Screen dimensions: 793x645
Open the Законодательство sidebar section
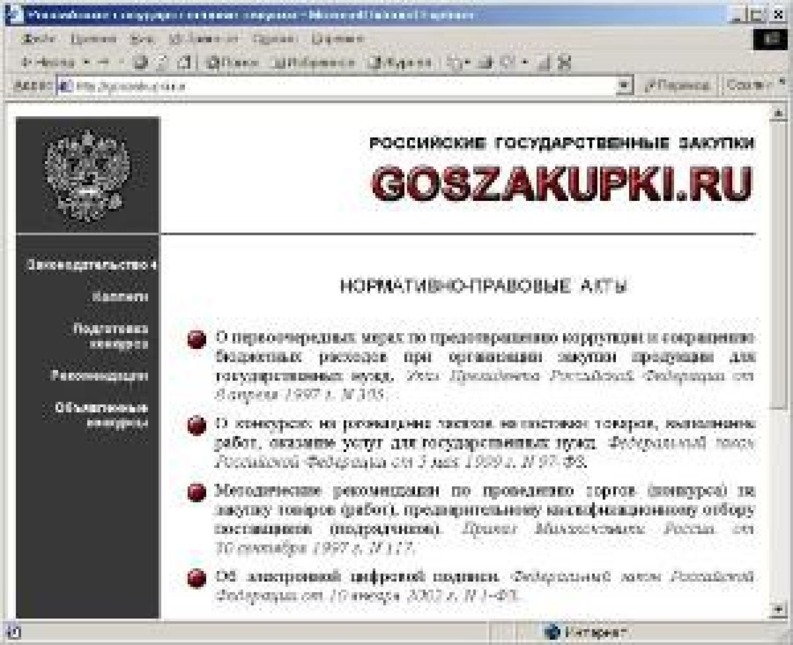coord(92,265)
